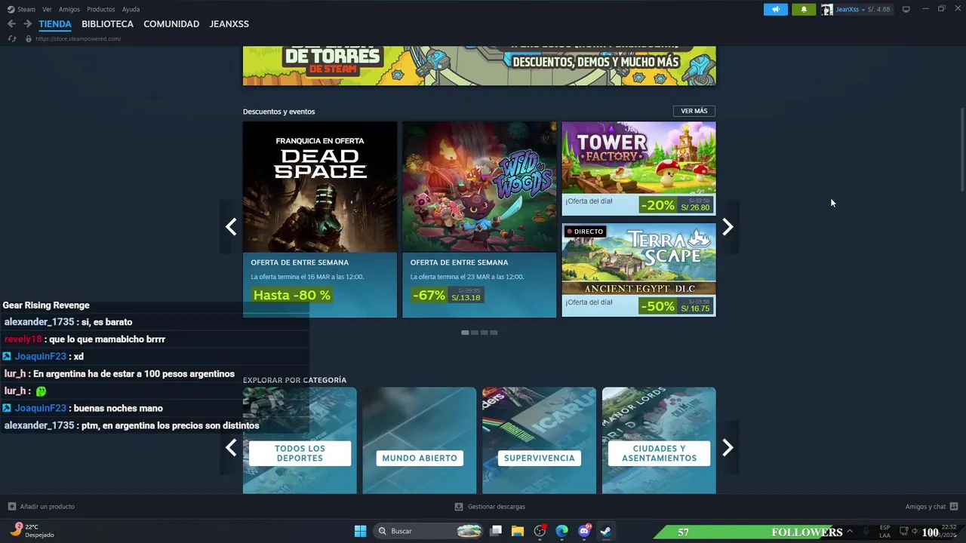This screenshot has width=966, height=543.
Task: Click the page vertical scrollbar
Action: 962,149
